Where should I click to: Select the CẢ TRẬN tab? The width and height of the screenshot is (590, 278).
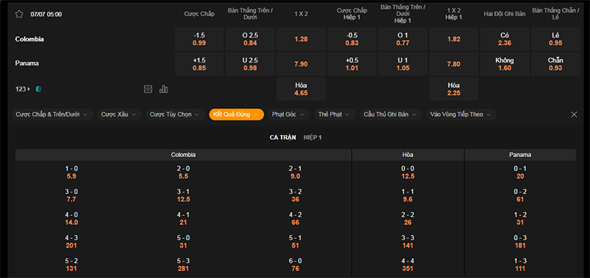click(282, 138)
